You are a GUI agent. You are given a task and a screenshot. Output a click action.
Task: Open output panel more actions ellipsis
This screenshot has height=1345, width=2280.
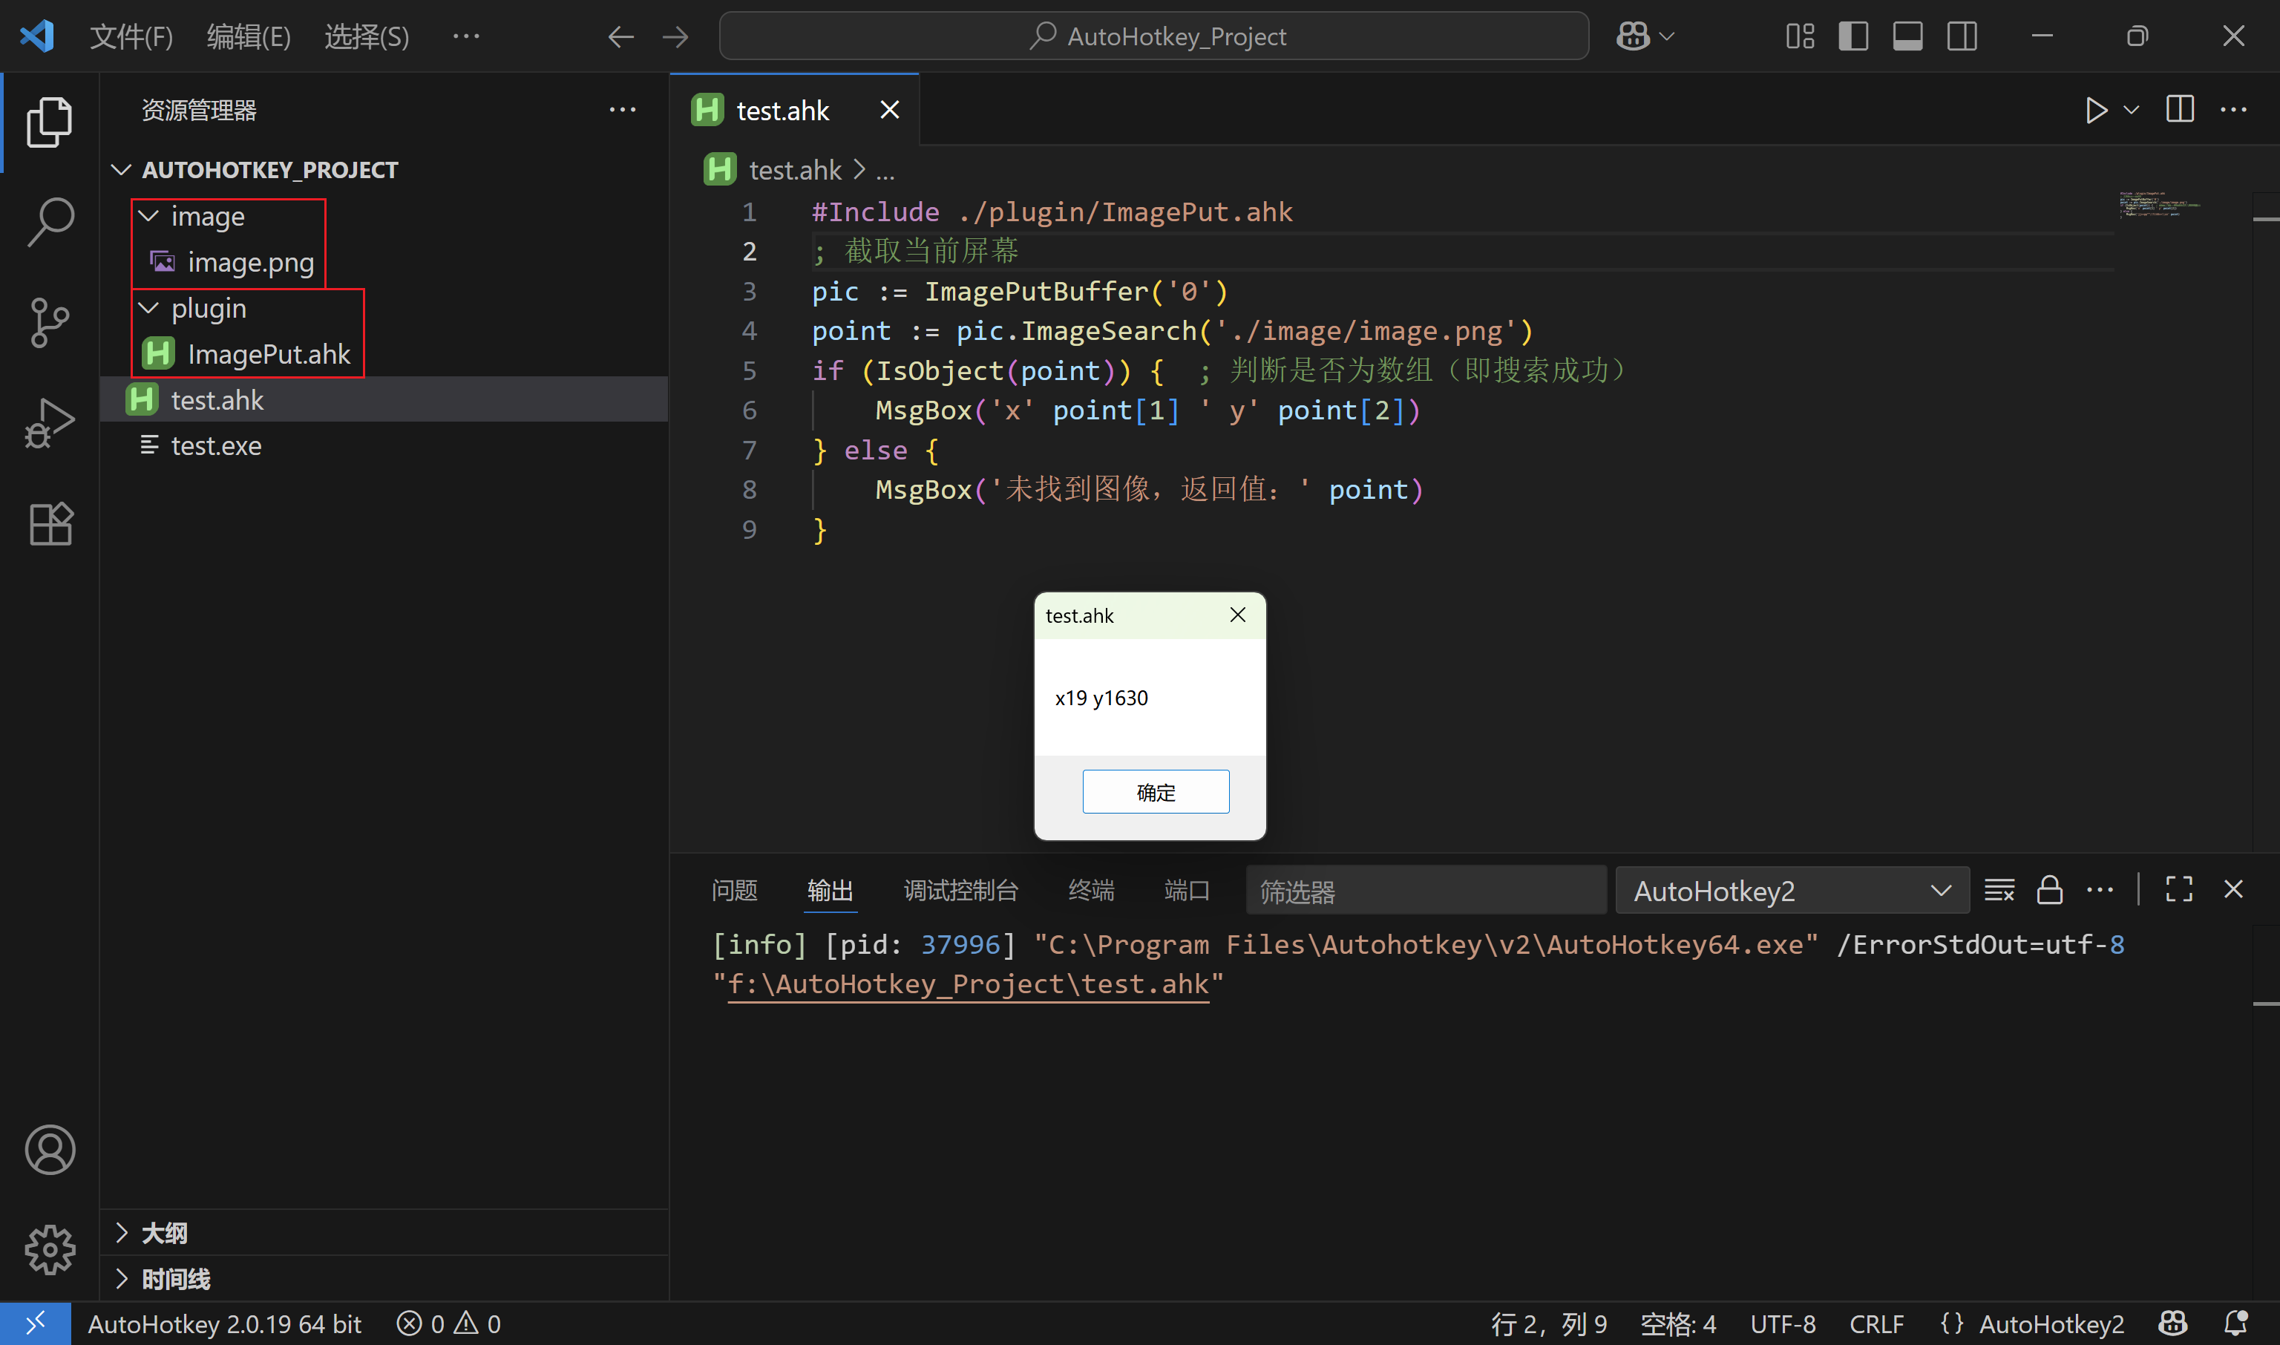[x=2100, y=890]
